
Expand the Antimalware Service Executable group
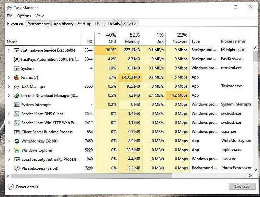coord(9,50)
